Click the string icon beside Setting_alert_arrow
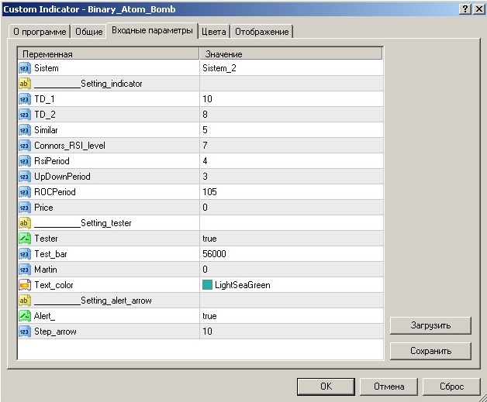The image size is (487, 402). click(x=25, y=301)
